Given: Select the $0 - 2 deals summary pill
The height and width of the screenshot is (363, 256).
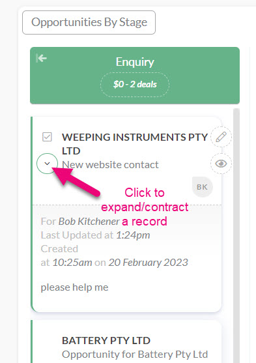Looking at the screenshot, I should pos(135,85).
